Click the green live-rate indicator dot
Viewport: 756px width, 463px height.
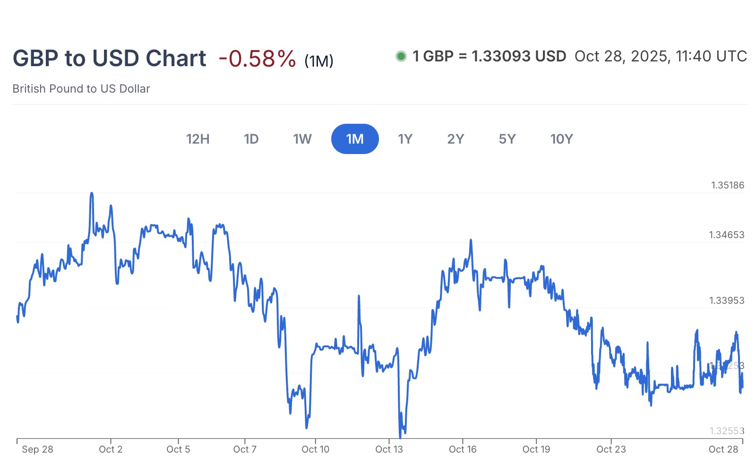click(x=401, y=56)
